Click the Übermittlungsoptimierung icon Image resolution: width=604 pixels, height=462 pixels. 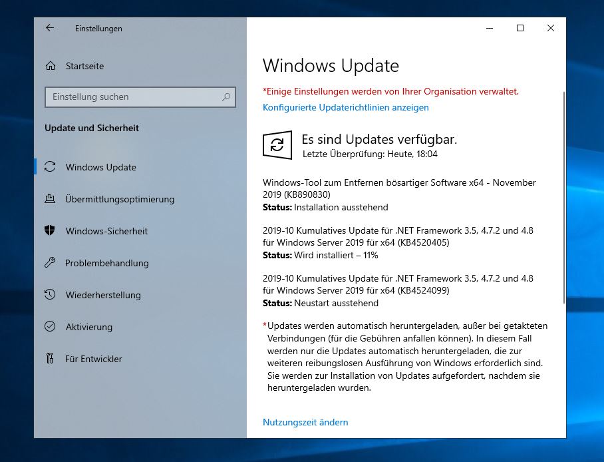click(50, 198)
